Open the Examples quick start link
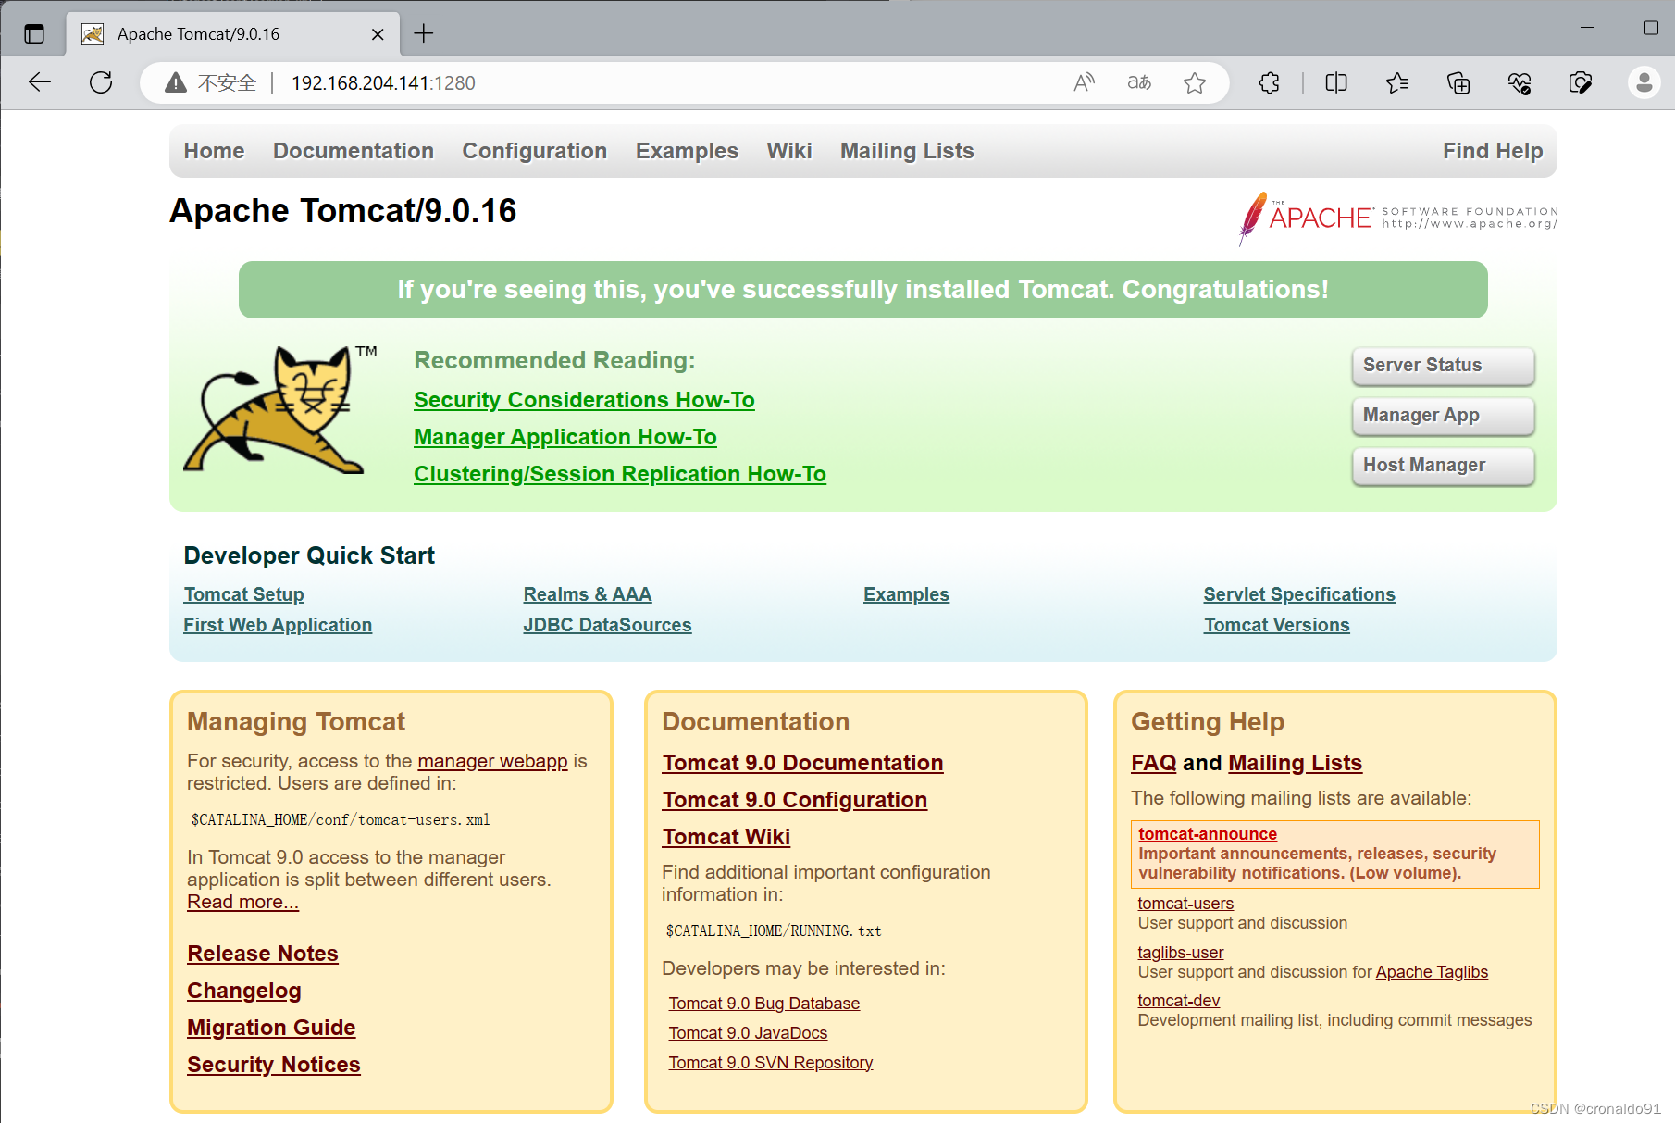The width and height of the screenshot is (1675, 1123). 906,594
